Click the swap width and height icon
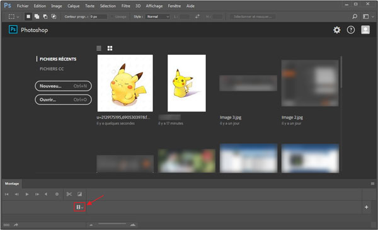Viewport: 378px width, 230px height. pyautogui.click(x=197, y=16)
